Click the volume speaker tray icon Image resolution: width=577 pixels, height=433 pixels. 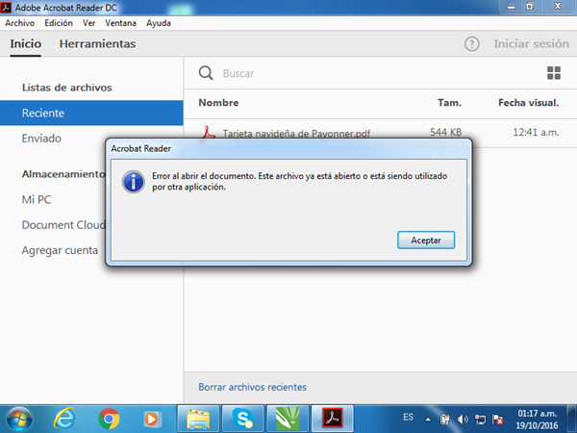[x=463, y=420]
